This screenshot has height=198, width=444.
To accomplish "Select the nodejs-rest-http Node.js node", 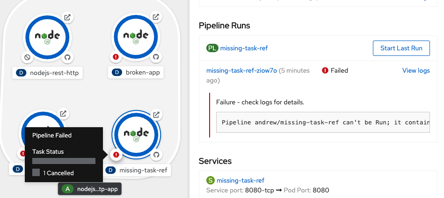I will pyautogui.click(x=47, y=37).
